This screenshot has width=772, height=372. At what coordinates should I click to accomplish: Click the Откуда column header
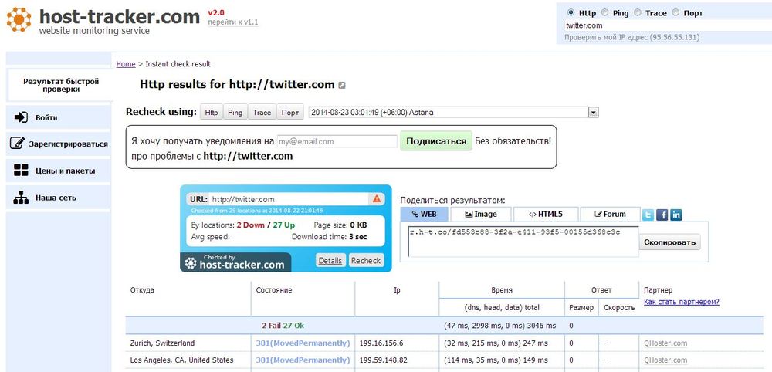[x=142, y=290]
